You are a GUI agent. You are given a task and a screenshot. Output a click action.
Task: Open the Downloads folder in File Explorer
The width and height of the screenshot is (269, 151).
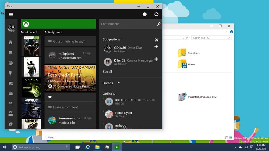tap(189, 53)
